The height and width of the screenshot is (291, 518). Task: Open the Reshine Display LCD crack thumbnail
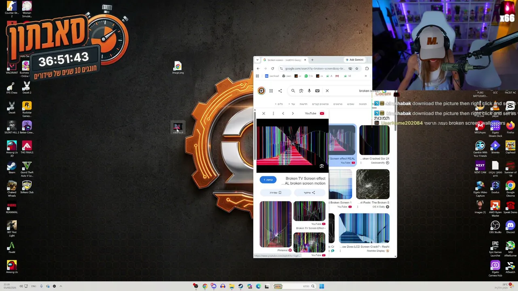364,228
